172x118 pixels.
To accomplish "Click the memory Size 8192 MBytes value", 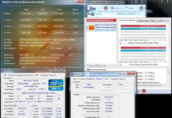I will 89,88.
